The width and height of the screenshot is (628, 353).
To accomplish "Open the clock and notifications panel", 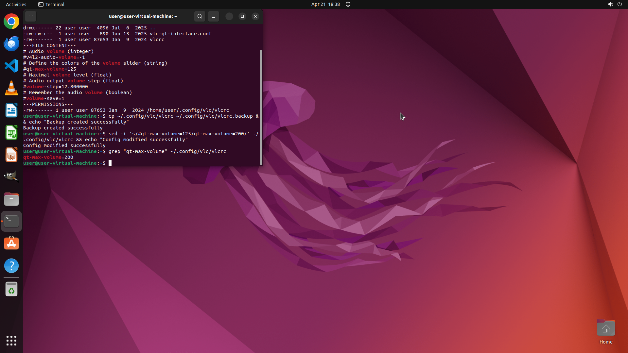I will tap(325, 4).
